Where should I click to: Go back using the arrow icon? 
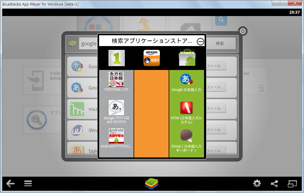pyautogui.click(x=11, y=183)
